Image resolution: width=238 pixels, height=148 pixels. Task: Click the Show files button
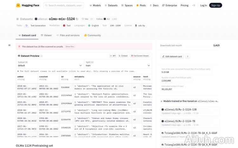(70, 46)
